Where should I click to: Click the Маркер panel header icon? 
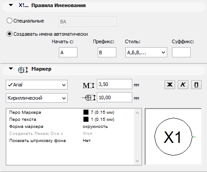point(23,70)
